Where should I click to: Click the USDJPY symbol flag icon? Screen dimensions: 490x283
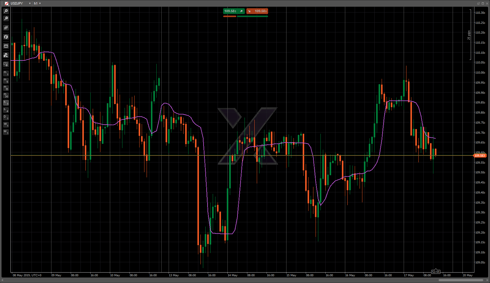(x=6, y=3)
